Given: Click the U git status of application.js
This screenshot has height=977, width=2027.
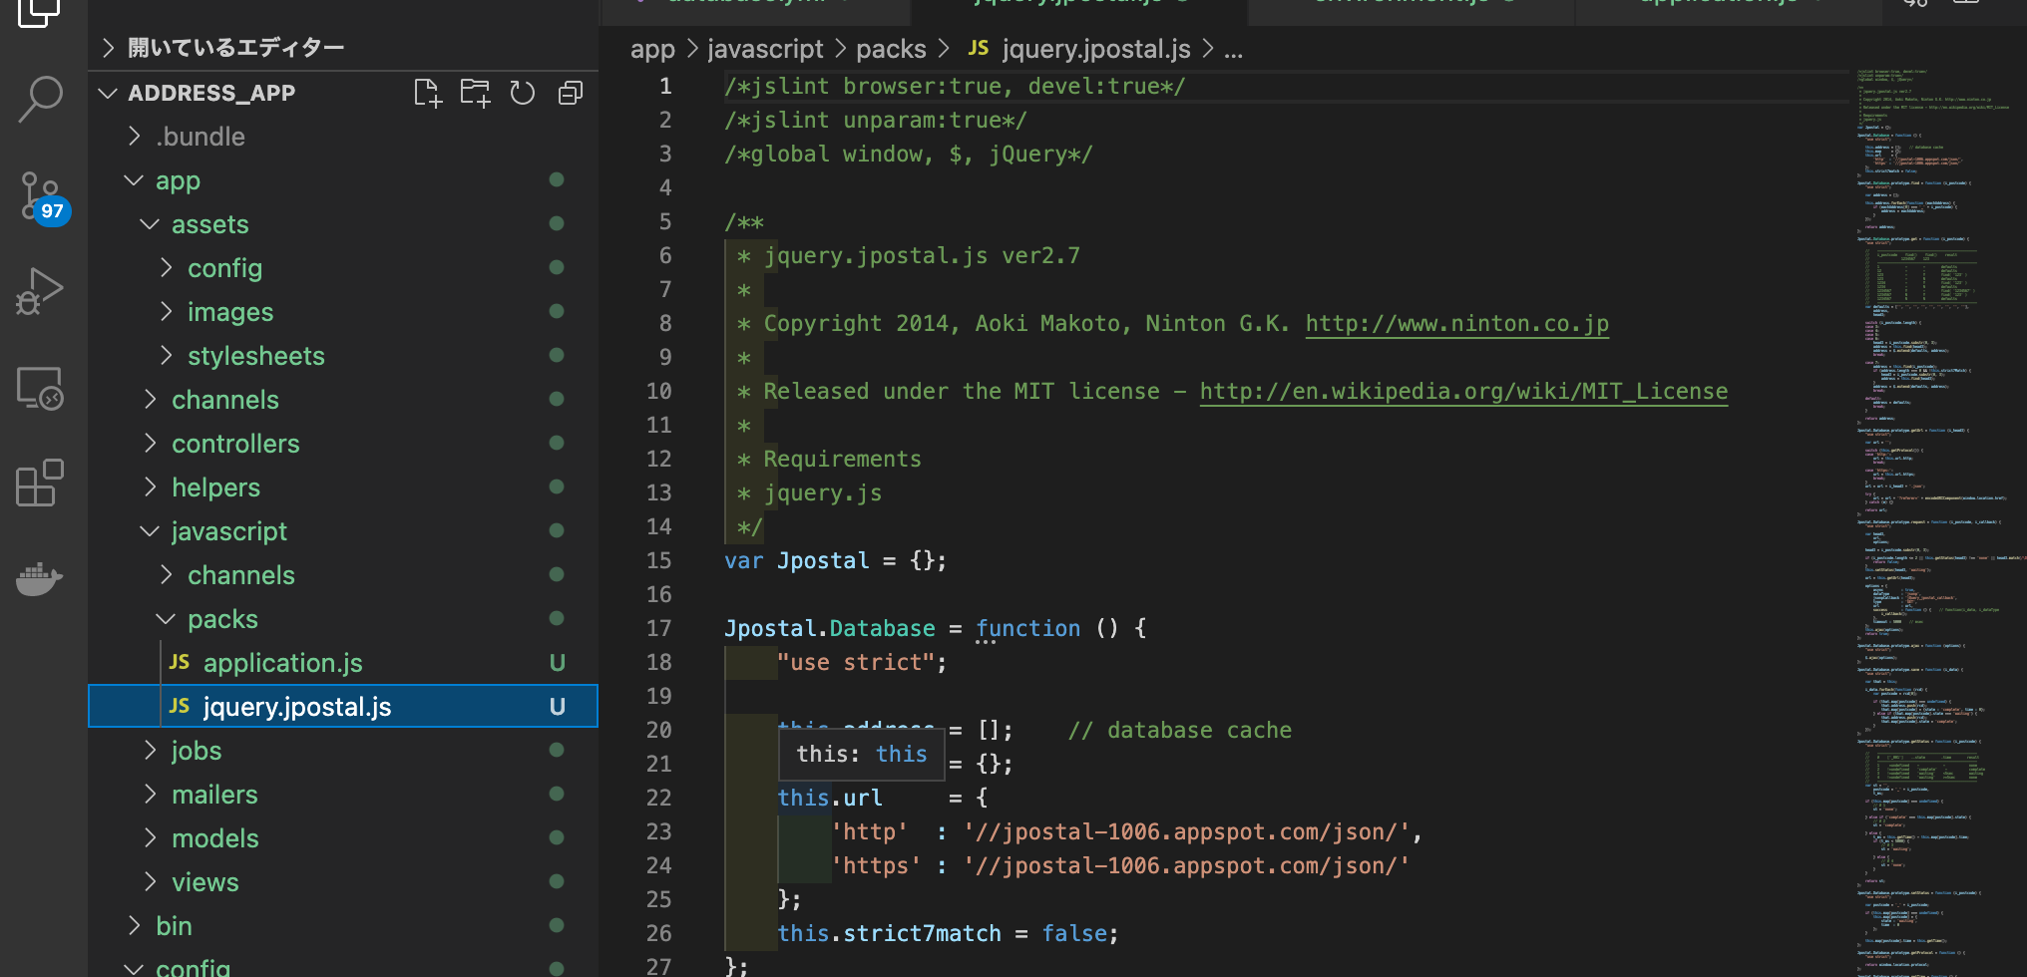Looking at the screenshot, I should [x=558, y=663].
